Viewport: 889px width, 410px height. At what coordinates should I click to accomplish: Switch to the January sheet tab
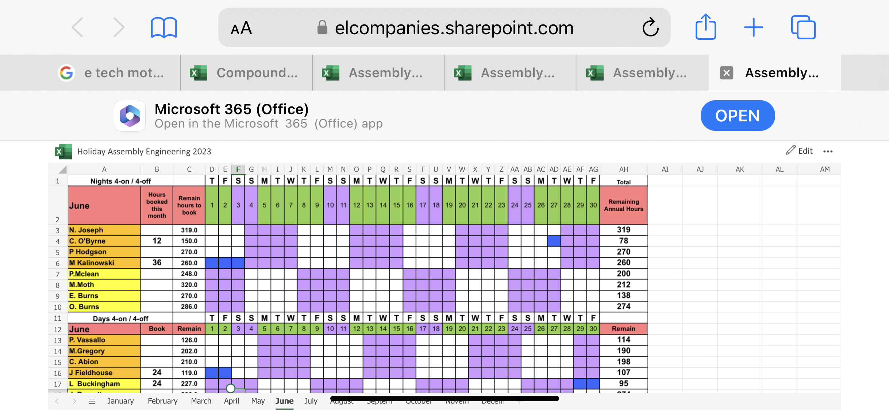pos(120,401)
